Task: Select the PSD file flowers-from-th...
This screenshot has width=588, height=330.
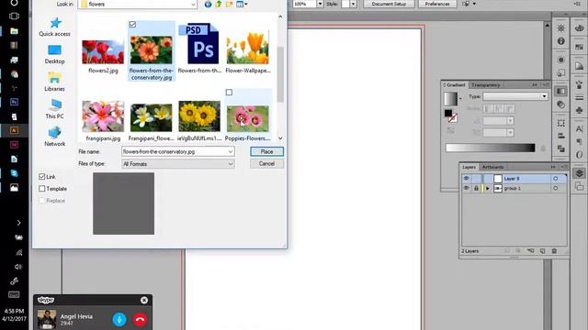Action: (199, 44)
